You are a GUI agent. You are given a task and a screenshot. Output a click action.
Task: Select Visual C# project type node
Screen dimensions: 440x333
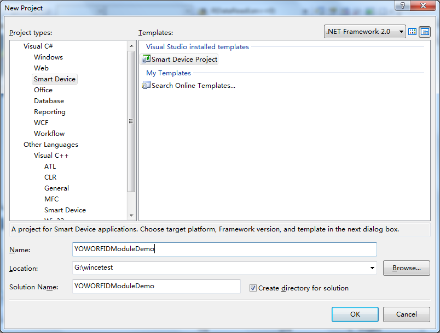38,46
